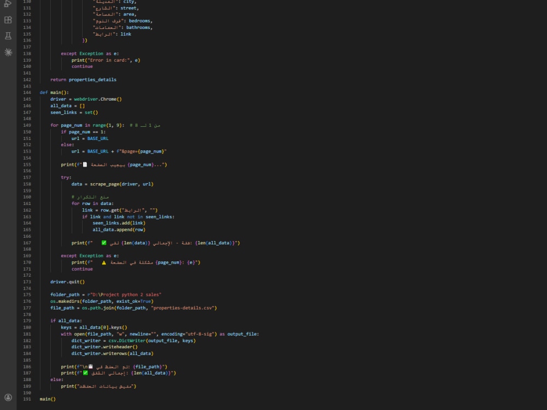Click 'os.makedirs(folder_path, exist_ok=True)' line
547x410 pixels.
102,301
